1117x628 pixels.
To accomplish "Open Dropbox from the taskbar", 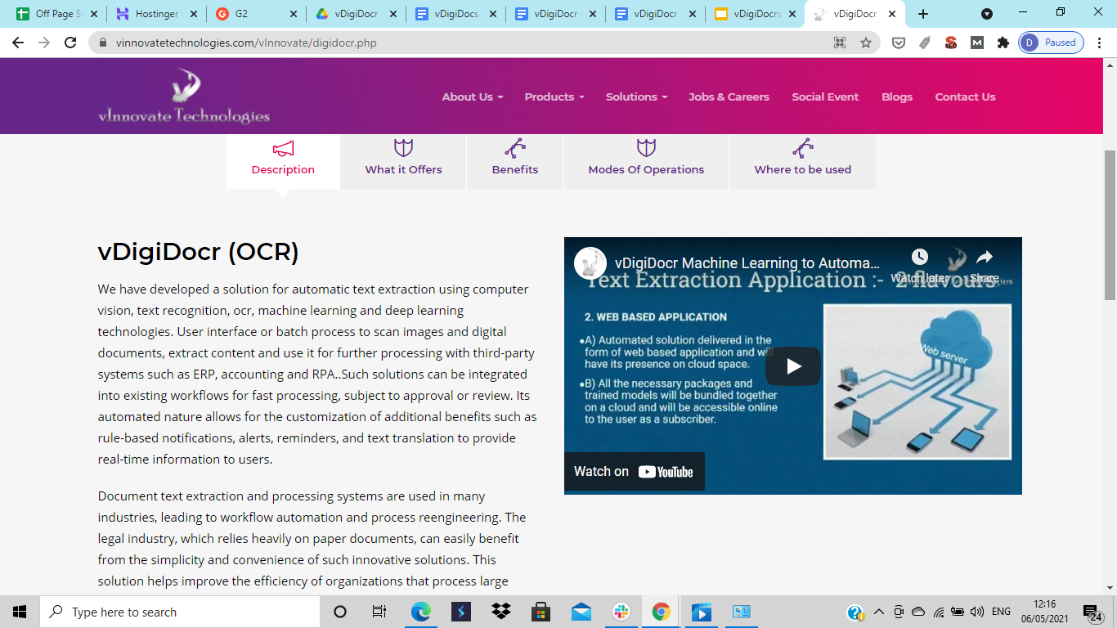I will 501,612.
